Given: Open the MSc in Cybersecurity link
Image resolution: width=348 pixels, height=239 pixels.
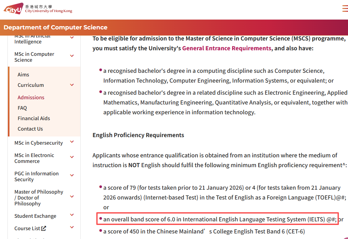Looking at the screenshot, I should pos(39,143).
